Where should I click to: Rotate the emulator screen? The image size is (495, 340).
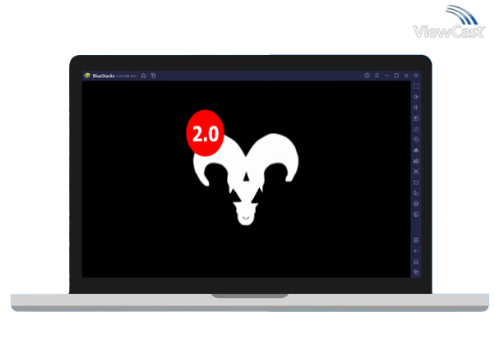coord(416,140)
